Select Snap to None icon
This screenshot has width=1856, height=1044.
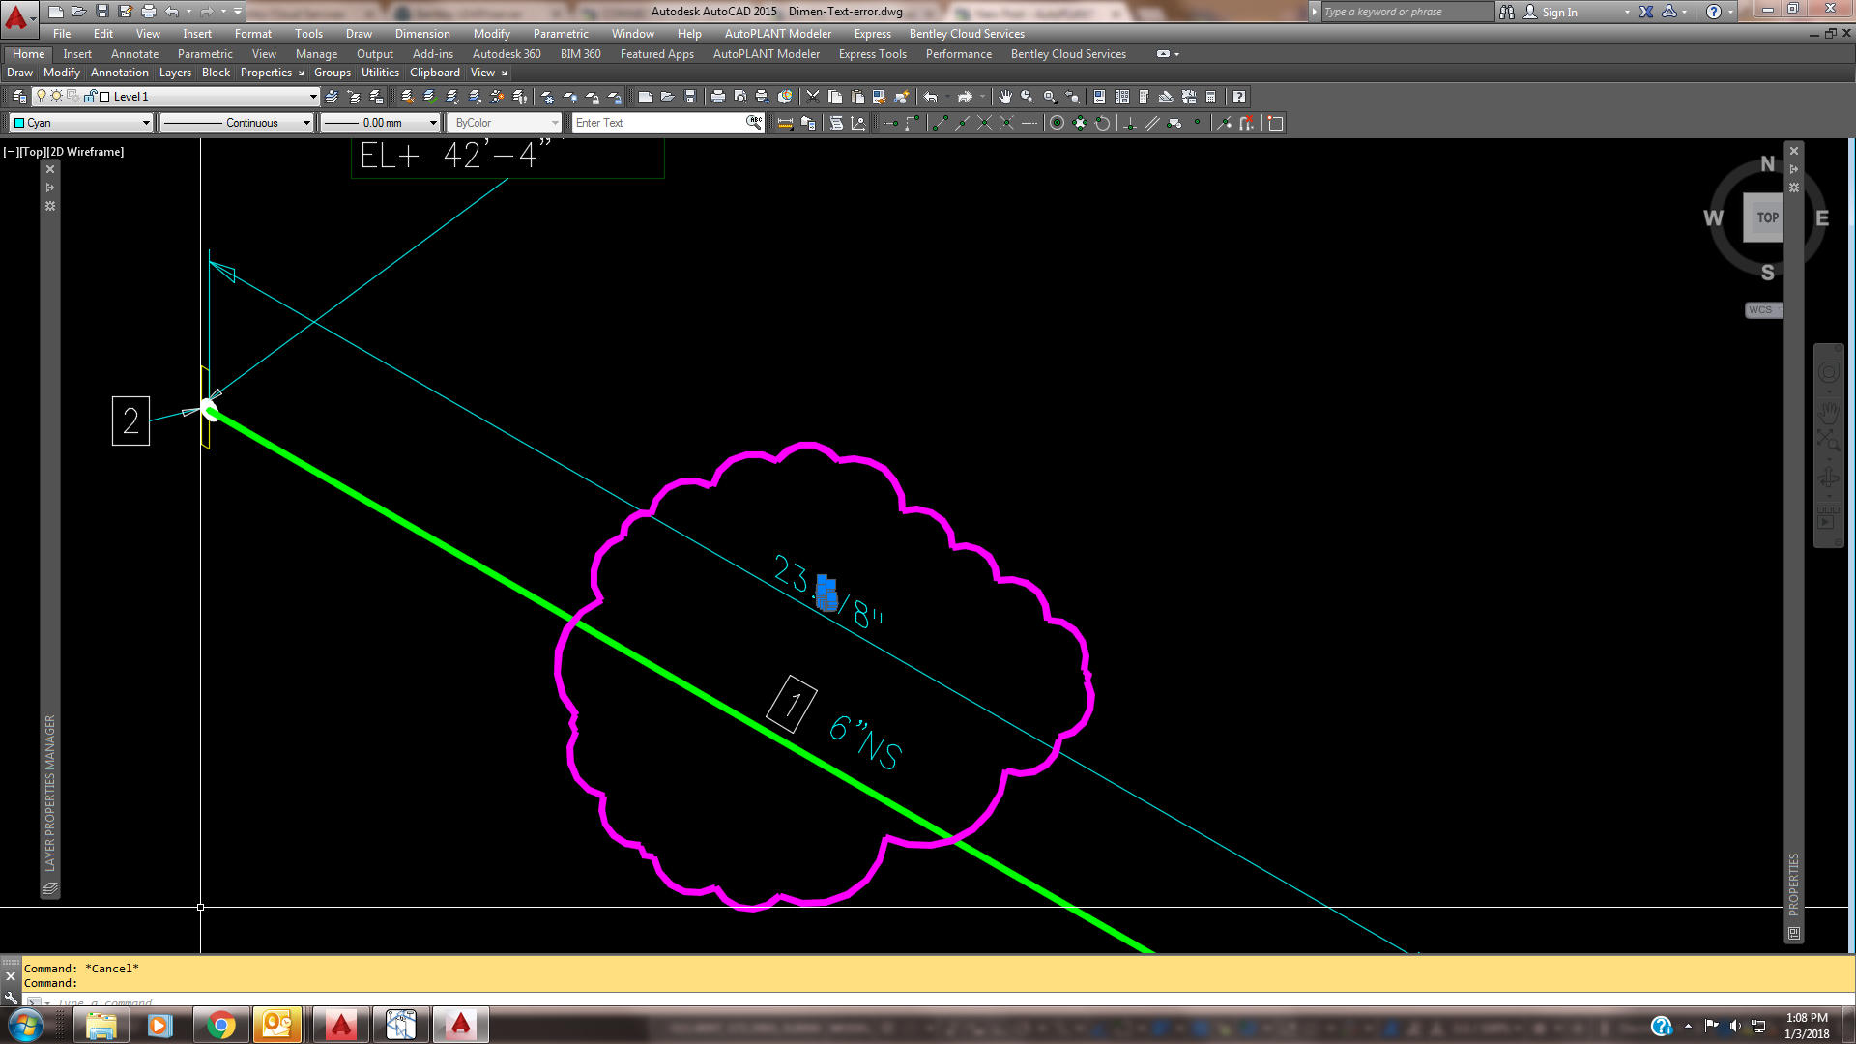[1247, 123]
